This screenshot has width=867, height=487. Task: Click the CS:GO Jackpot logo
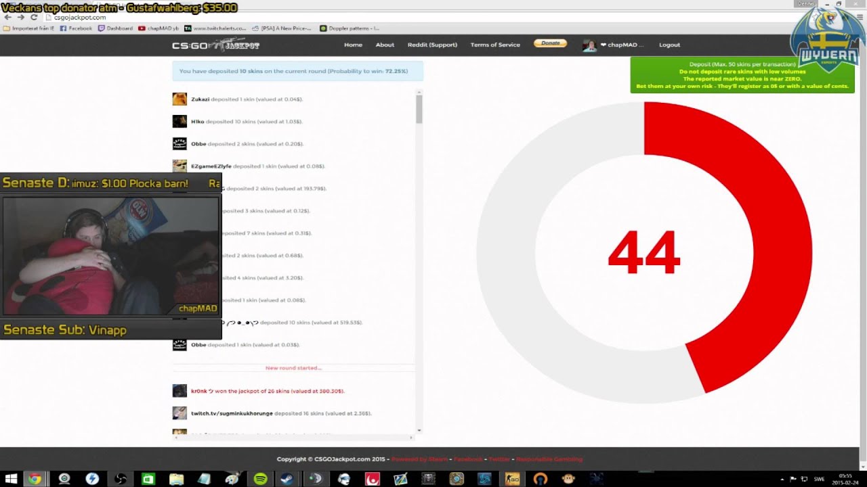coord(215,45)
